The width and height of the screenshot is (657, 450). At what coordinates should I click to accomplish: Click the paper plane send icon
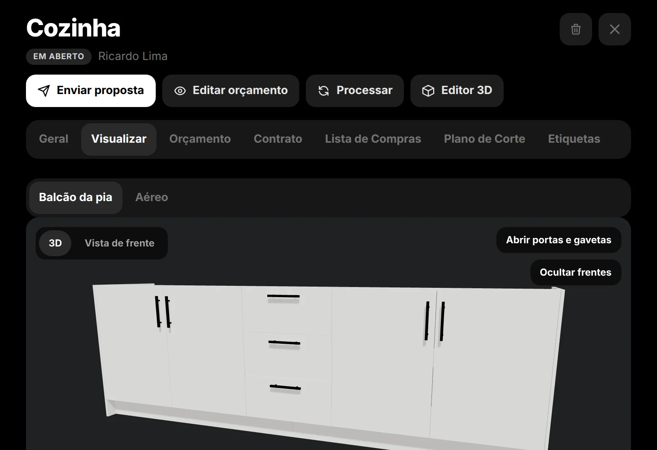point(44,91)
